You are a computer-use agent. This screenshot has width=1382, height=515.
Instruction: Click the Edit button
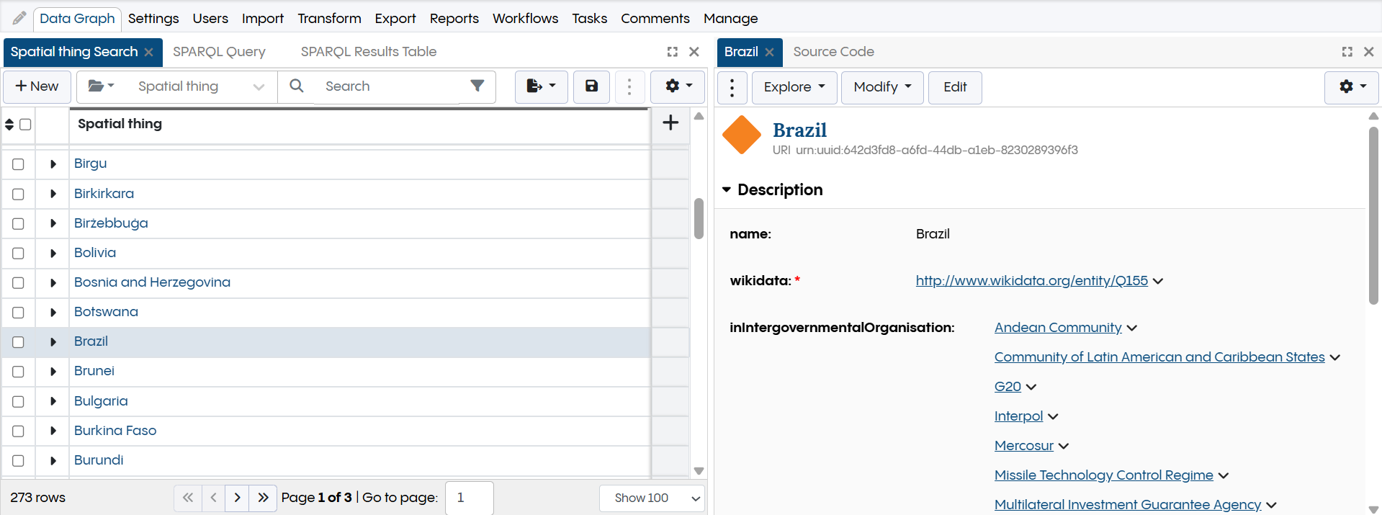click(954, 87)
